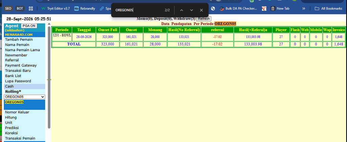Open the MENARA4D.COM link
Image resolution: width=347 pixels, height=142 pixels.
(x=19, y=35)
